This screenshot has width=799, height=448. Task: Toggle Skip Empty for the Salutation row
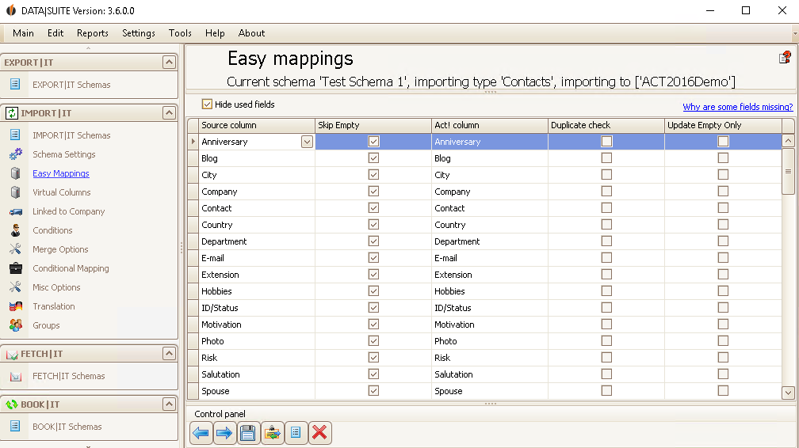[x=373, y=374]
